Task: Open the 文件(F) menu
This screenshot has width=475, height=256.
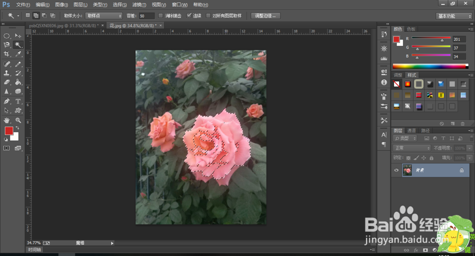Action: pos(23,5)
